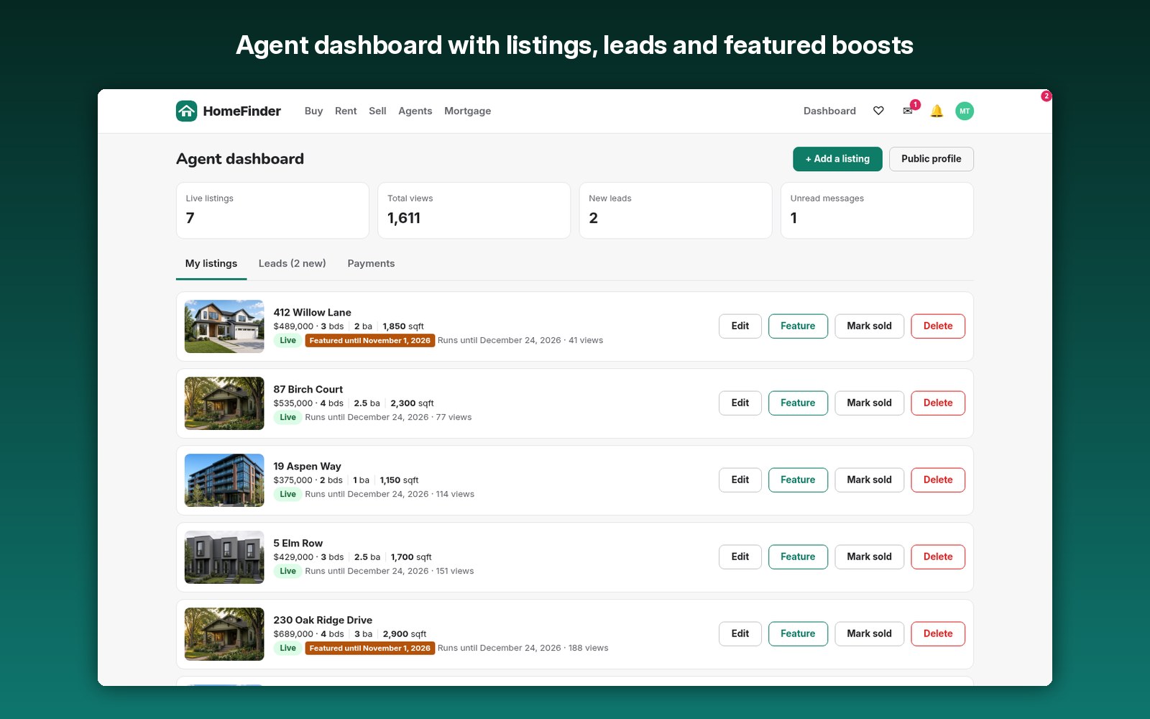Open the Dashboard link in header
The height and width of the screenshot is (719, 1150).
[829, 111]
